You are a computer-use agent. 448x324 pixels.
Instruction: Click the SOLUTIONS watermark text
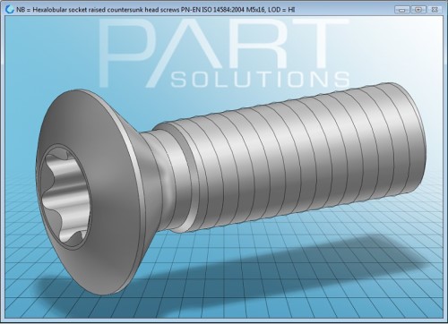tap(260, 79)
